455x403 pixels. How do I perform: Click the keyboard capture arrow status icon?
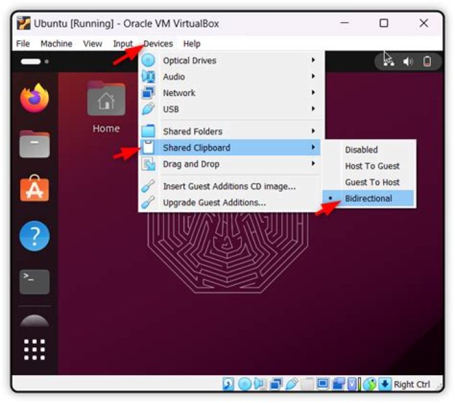(385, 384)
